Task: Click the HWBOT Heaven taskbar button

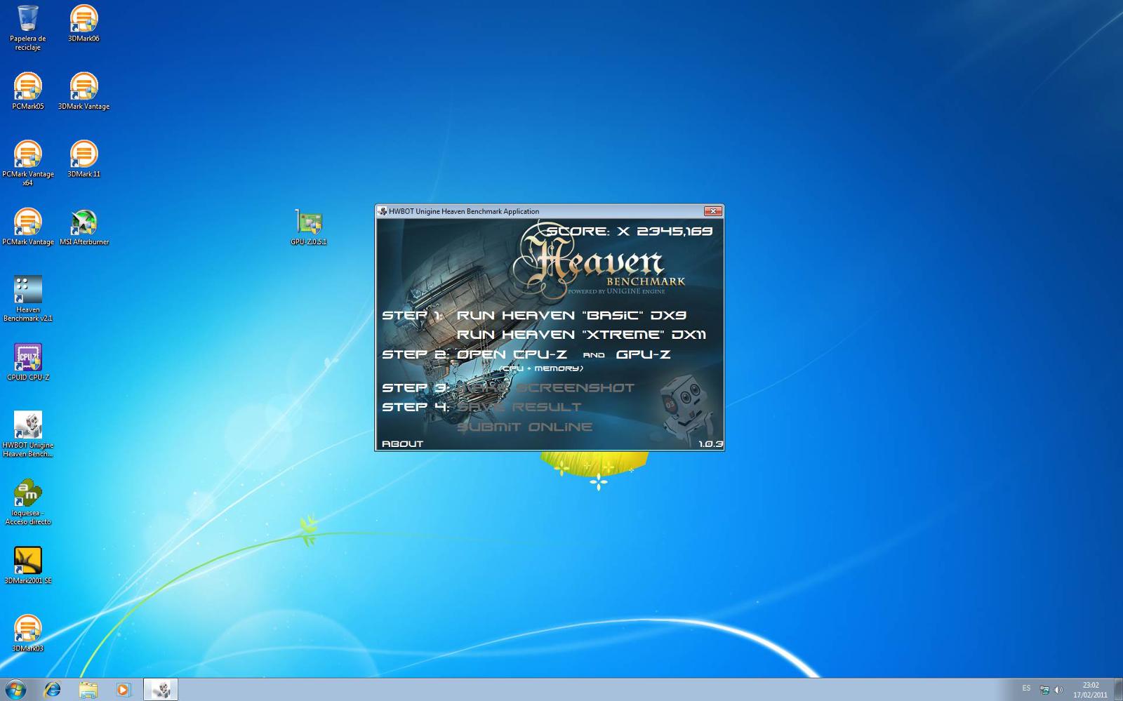Action: point(161,689)
